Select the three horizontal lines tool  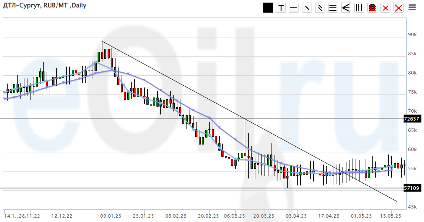coord(333,8)
